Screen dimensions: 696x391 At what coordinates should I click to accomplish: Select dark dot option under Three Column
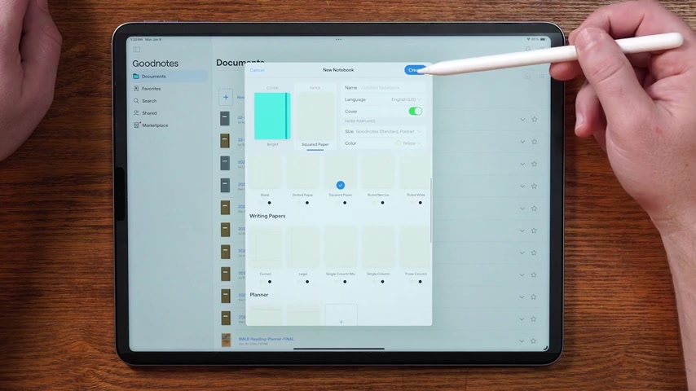pyautogui.click(x=420, y=282)
